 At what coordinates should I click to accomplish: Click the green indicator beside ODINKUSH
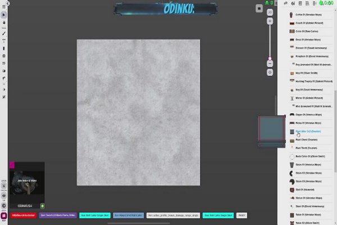pos(43,206)
